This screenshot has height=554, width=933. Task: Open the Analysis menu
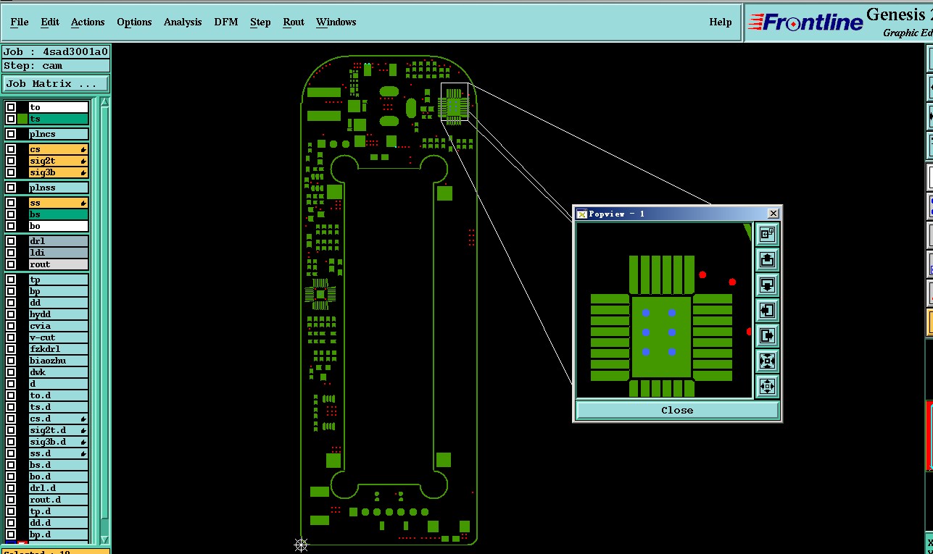point(183,22)
